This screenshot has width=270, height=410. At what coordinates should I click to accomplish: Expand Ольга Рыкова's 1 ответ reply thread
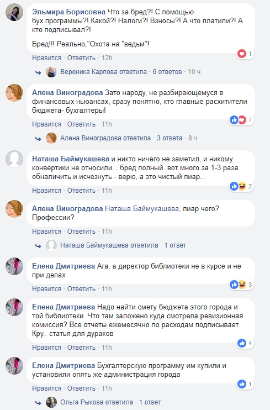pyautogui.click(x=150, y=402)
